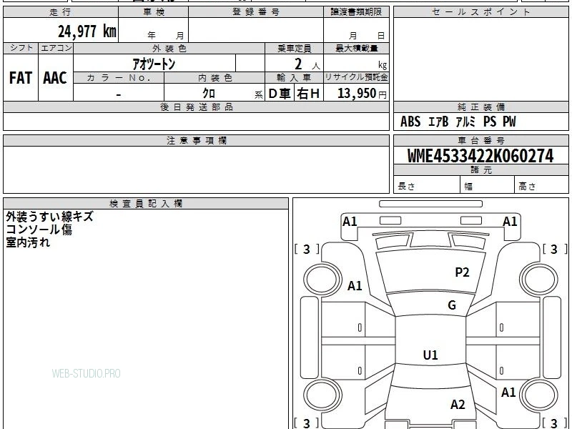Viewport: 572px width, 429px height.
Task: Click A1 mark left of the P2 hood
Action: pos(355,285)
